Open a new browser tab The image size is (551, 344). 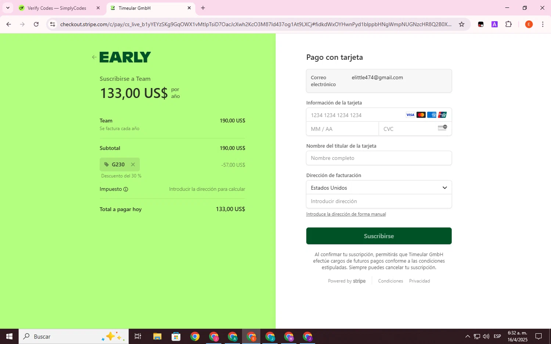203,8
